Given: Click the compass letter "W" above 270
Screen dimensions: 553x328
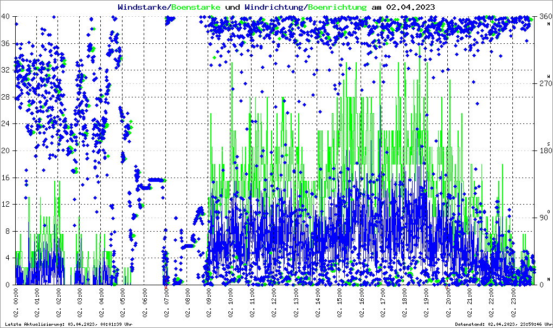Looking at the screenshot, I should coord(549,76).
